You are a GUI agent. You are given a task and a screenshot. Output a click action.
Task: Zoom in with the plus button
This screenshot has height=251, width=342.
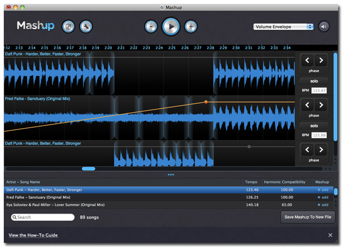pos(191,26)
